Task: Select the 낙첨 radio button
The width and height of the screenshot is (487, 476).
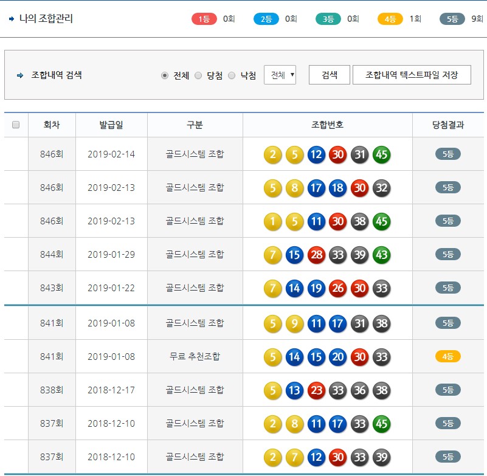Action: coord(232,75)
